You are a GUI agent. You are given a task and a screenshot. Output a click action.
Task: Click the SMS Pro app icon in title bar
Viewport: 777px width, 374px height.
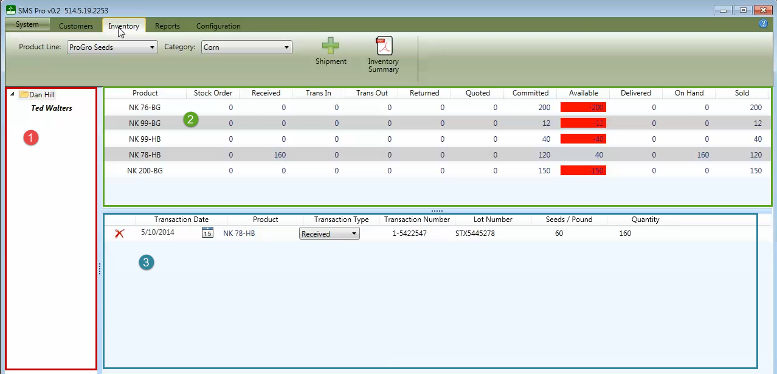10,10
